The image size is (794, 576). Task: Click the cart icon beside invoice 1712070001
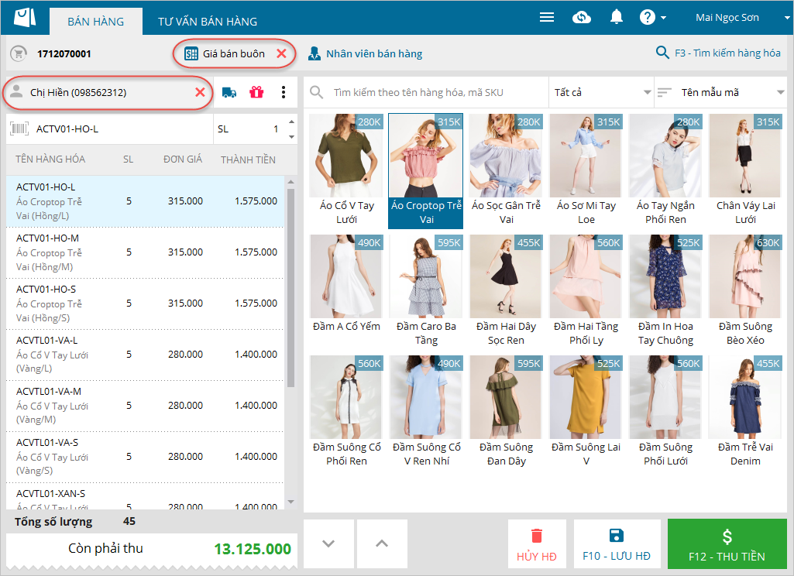(19, 53)
